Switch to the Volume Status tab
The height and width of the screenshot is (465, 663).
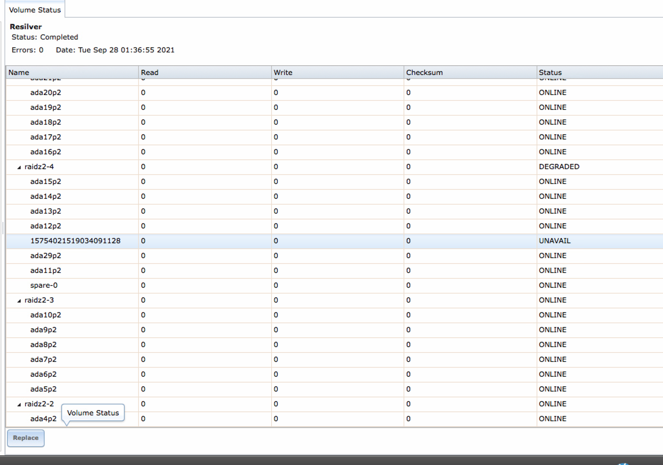(x=35, y=10)
